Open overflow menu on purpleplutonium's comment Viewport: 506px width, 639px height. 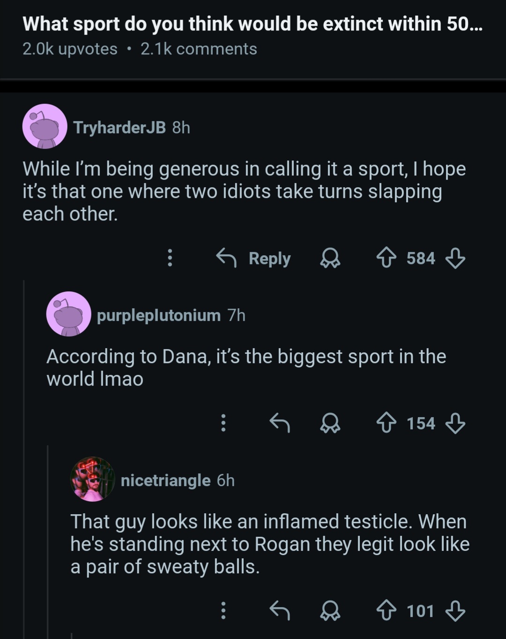pyautogui.click(x=223, y=424)
